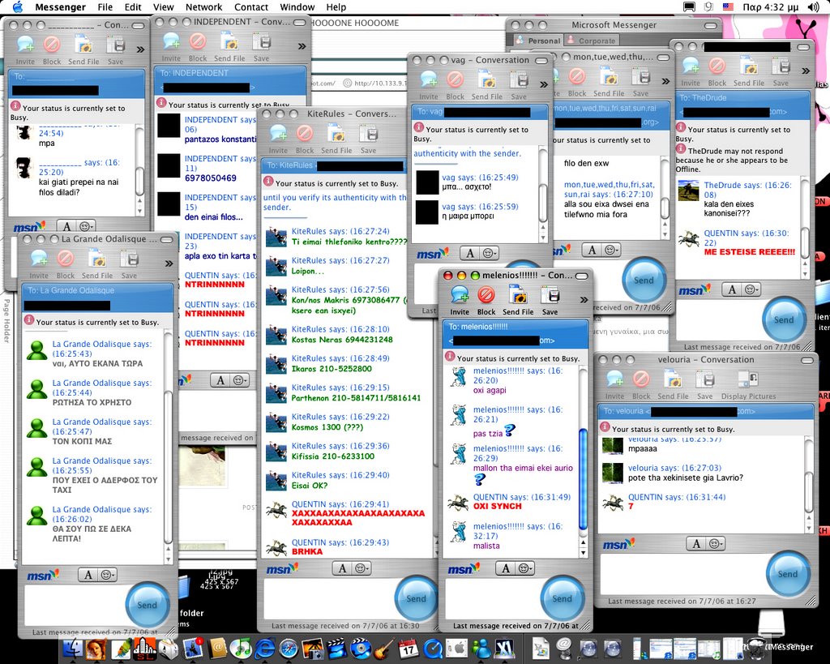Click Block in the TheDrude conversation toolbar
Screen dimensions: 830x664
717,72
